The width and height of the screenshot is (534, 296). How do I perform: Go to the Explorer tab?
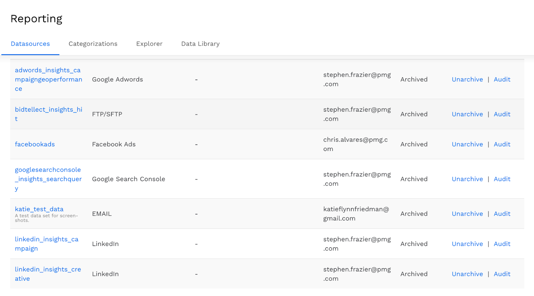[x=149, y=44]
